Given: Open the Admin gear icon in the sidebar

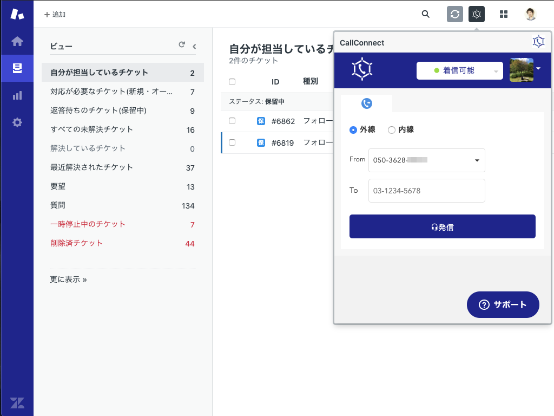Looking at the screenshot, I should pos(17,122).
